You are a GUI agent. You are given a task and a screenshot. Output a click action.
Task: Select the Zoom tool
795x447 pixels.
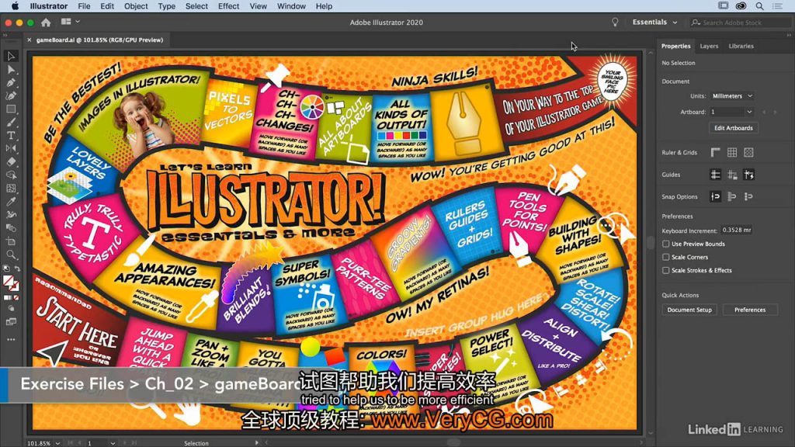tap(11, 255)
